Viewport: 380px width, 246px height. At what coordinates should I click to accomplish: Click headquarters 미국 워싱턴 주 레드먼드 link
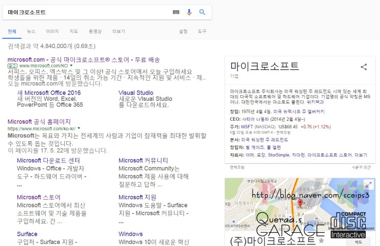(x=264, y=140)
